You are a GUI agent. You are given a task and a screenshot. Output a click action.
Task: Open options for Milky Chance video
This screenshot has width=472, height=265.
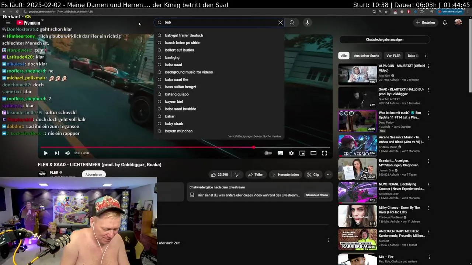click(x=428, y=208)
